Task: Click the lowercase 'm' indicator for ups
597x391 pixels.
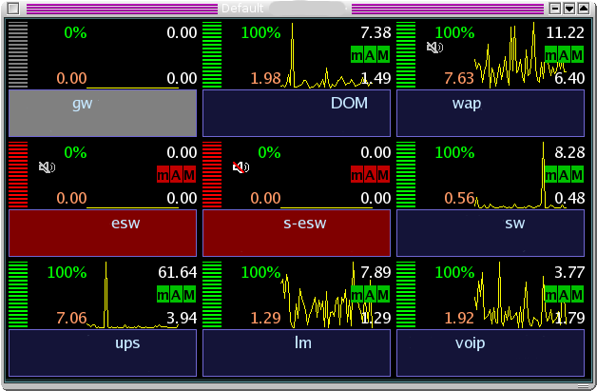Action: click(x=163, y=295)
